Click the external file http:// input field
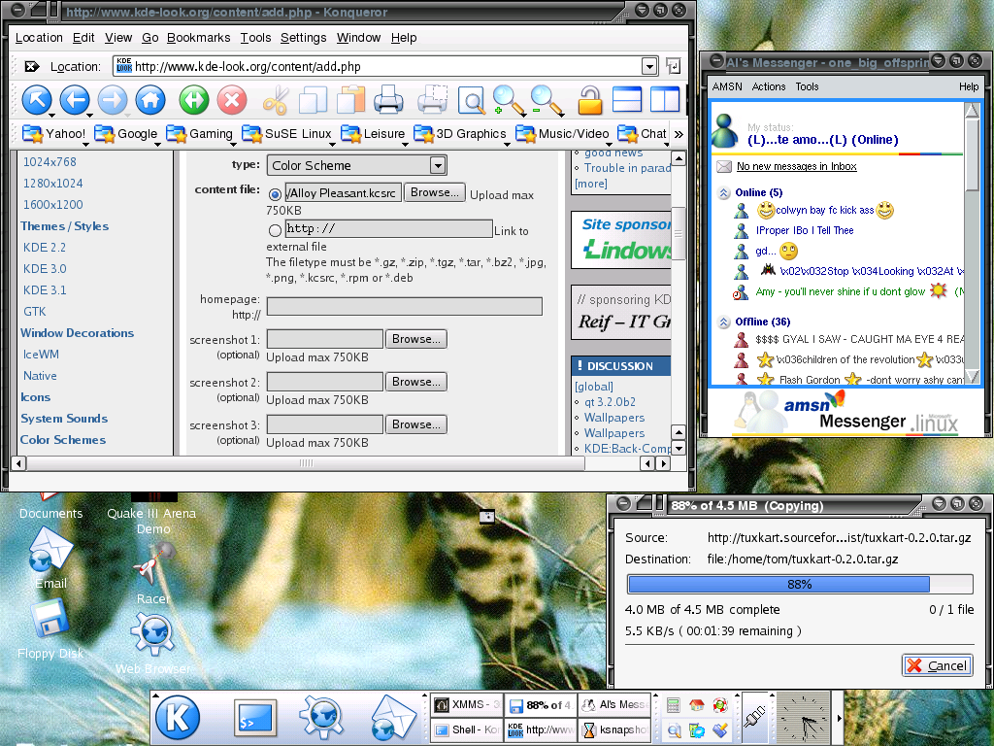994x746 pixels. coord(388,228)
